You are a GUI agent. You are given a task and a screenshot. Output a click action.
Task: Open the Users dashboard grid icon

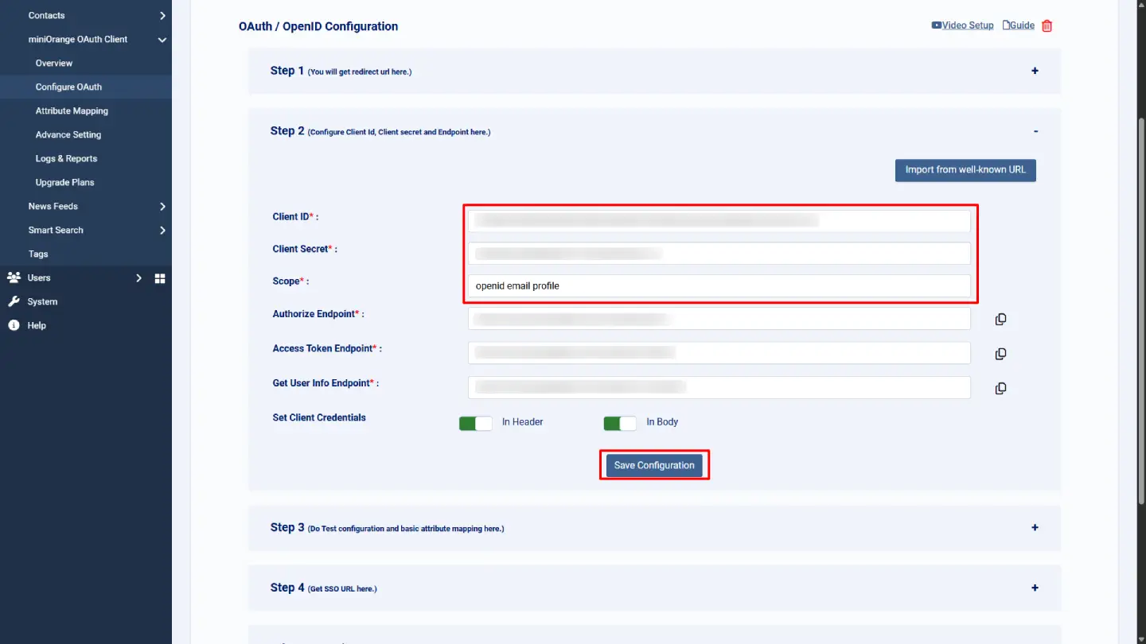click(160, 278)
